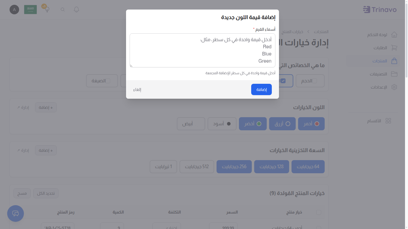The image size is (408, 229).
Task: Click the Saudi flag language switcher
Action: coord(30,9)
